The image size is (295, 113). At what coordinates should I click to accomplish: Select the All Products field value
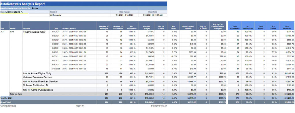tap(56, 15)
